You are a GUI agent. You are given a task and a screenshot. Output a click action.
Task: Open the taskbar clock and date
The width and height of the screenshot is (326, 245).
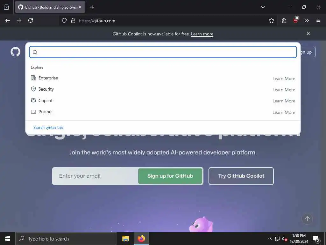point(299,239)
